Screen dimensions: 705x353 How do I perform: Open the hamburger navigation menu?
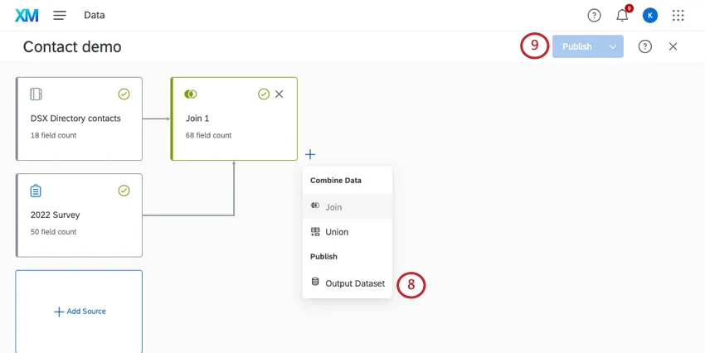[x=60, y=15]
